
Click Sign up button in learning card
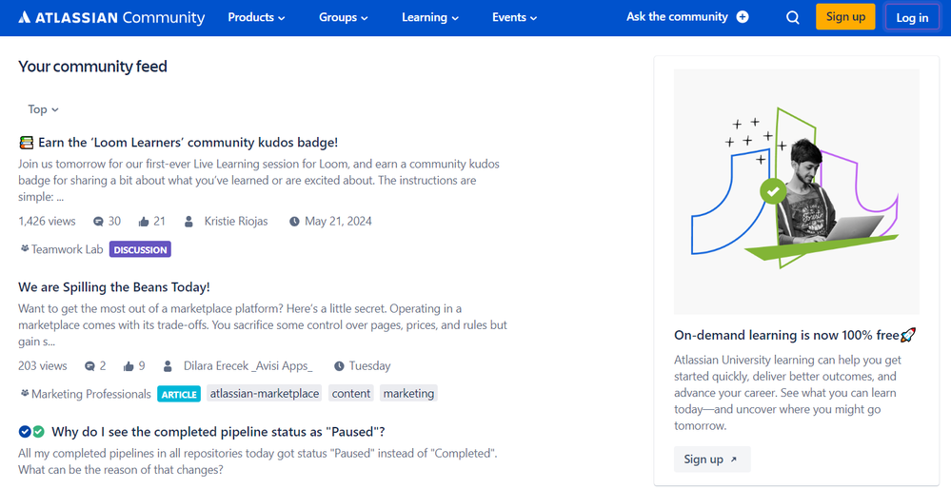pos(712,460)
